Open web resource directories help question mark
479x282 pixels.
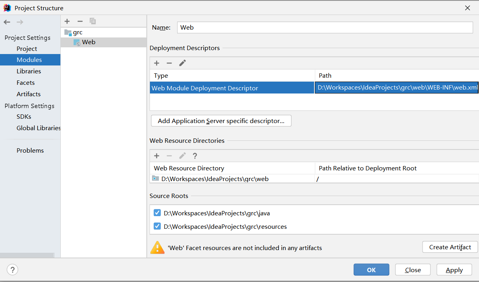click(195, 156)
